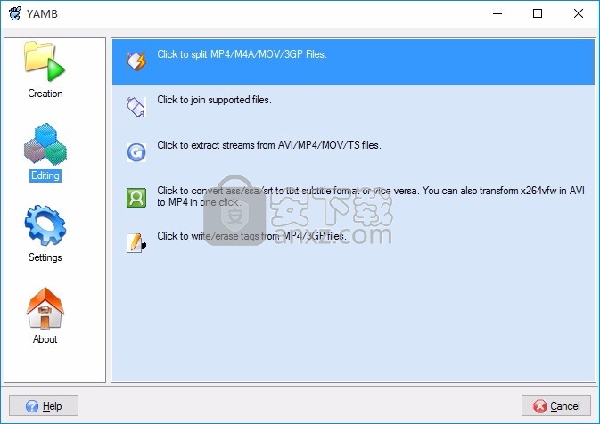Click the Cancel button
This screenshot has height=424, width=600.
click(556, 405)
